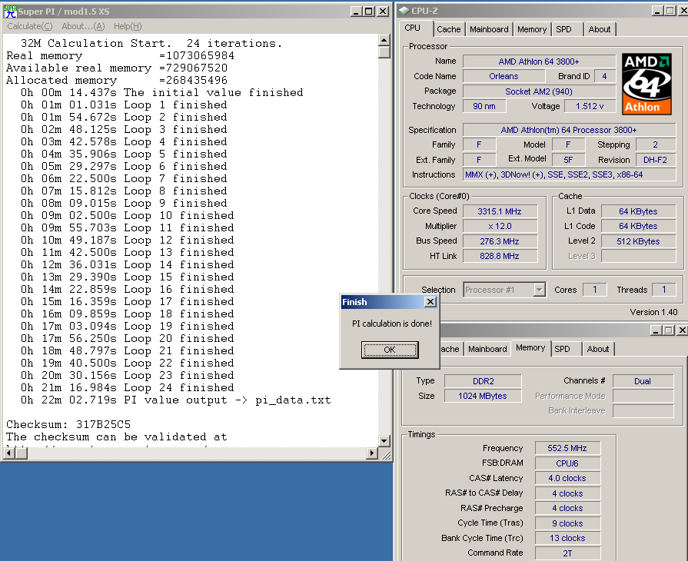Click the Loop 24 finished line

(x=128, y=388)
